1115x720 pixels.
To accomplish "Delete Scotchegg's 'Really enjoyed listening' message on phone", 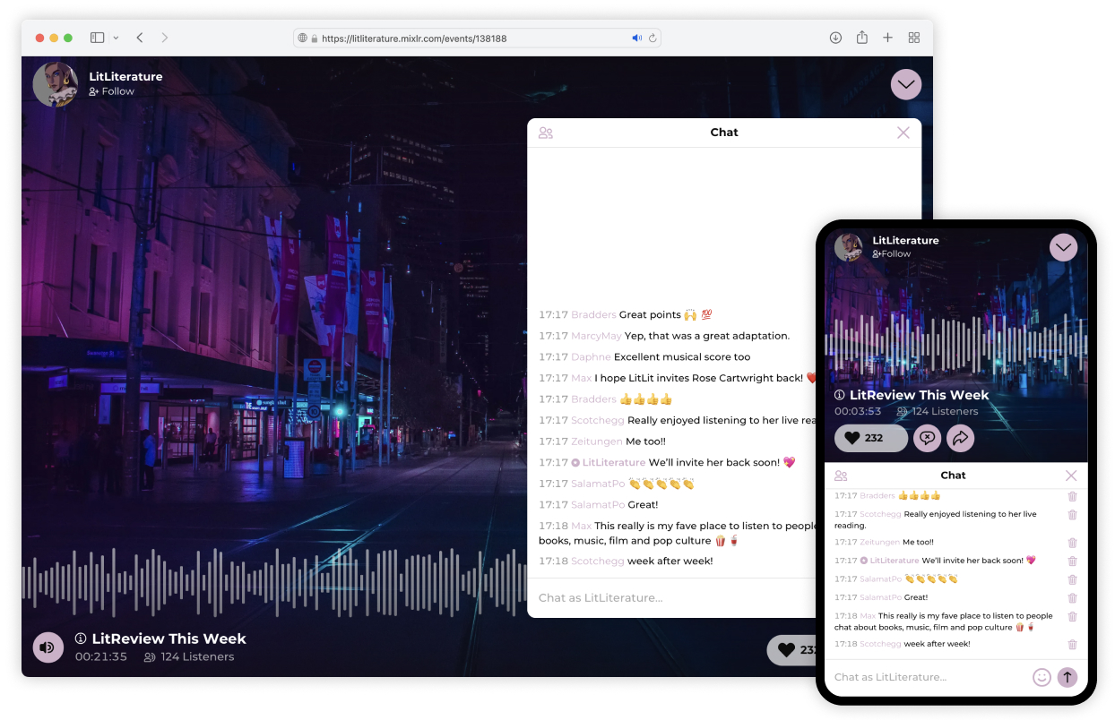I will (x=1072, y=515).
